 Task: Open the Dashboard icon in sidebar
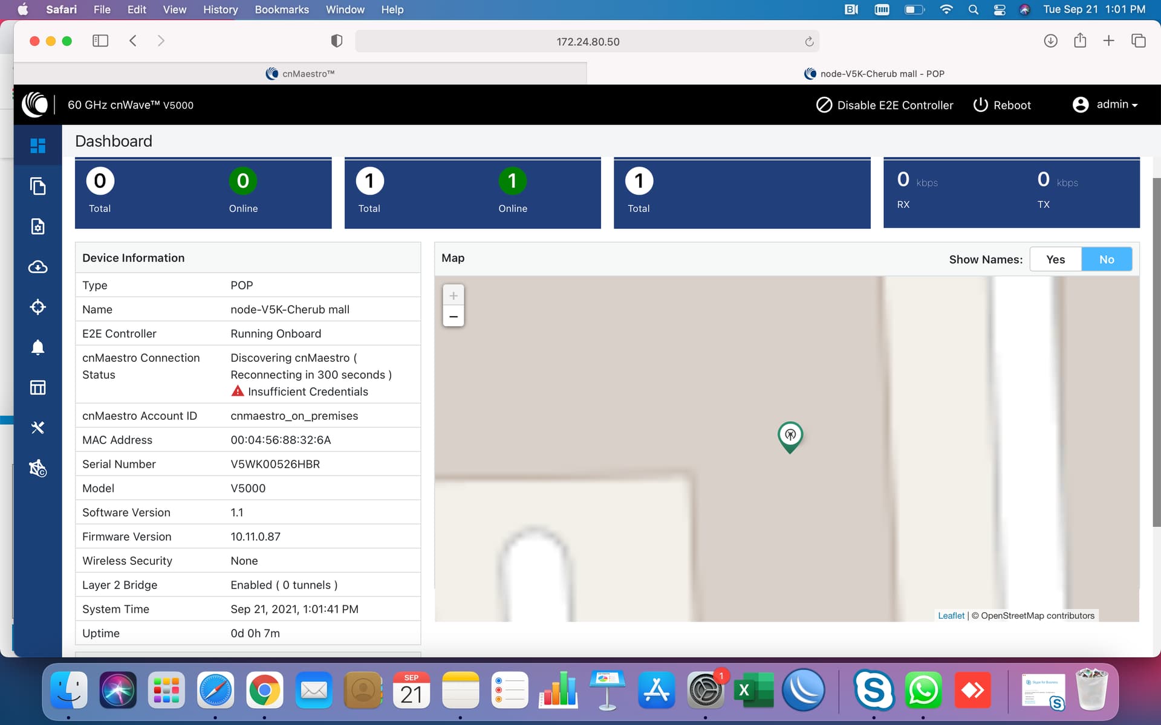click(37, 146)
